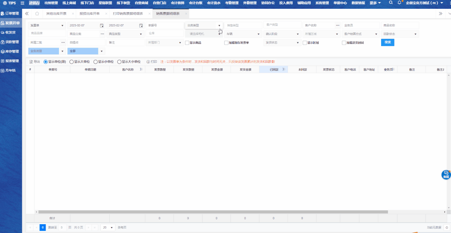Screen dimensions: 451x233
Task: Click the 导出 export icon
Action: 31,61
